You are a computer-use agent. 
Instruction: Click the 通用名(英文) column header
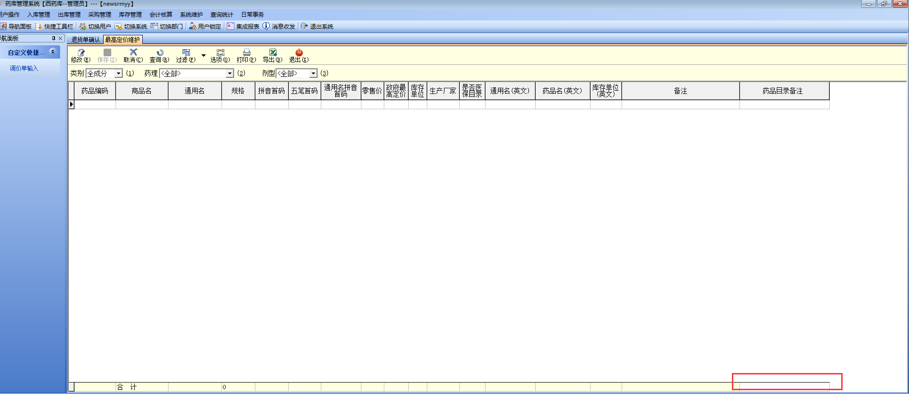point(510,91)
